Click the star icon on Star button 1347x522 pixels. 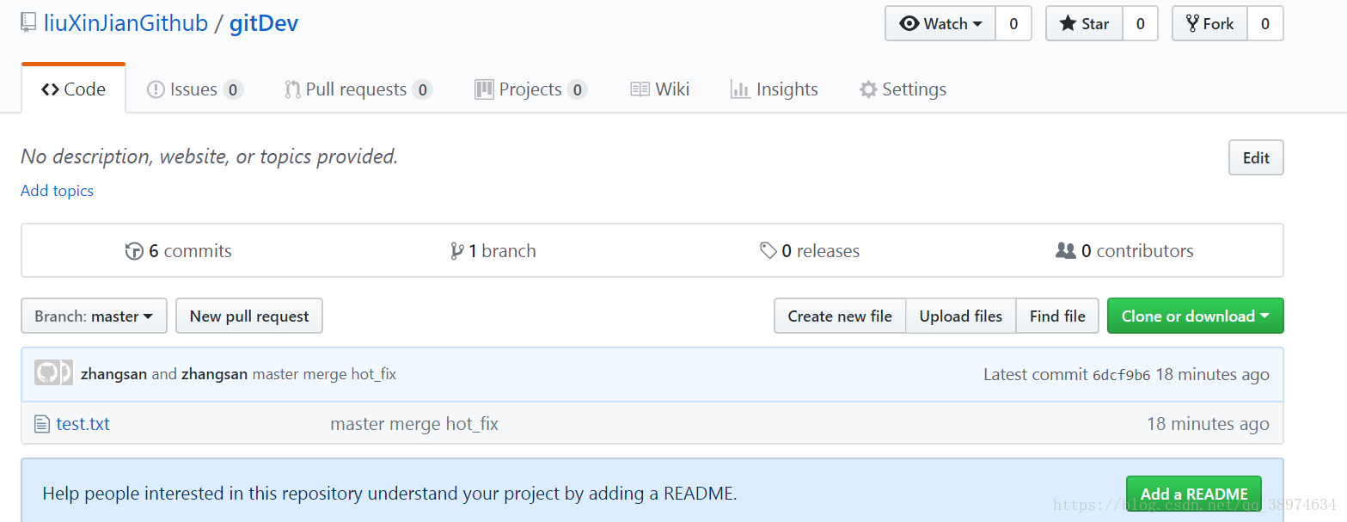click(x=1068, y=24)
